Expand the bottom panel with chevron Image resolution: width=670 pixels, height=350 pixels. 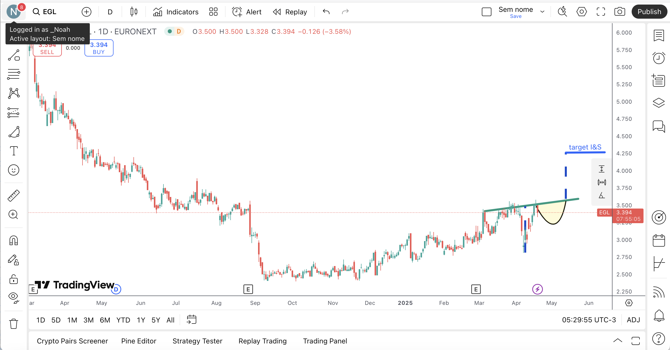(618, 341)
